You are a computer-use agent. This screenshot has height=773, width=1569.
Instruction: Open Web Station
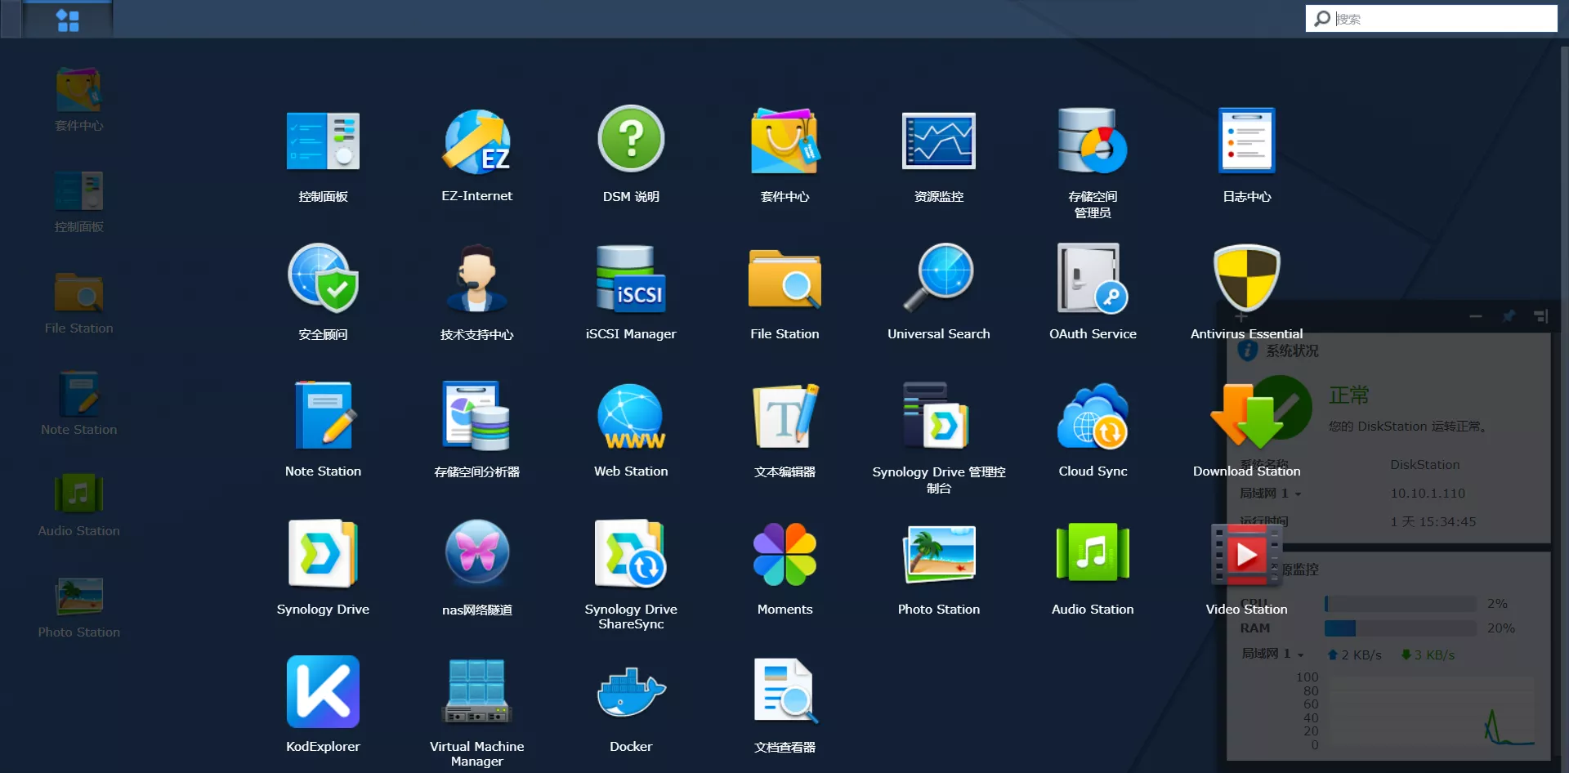[630, 418]
